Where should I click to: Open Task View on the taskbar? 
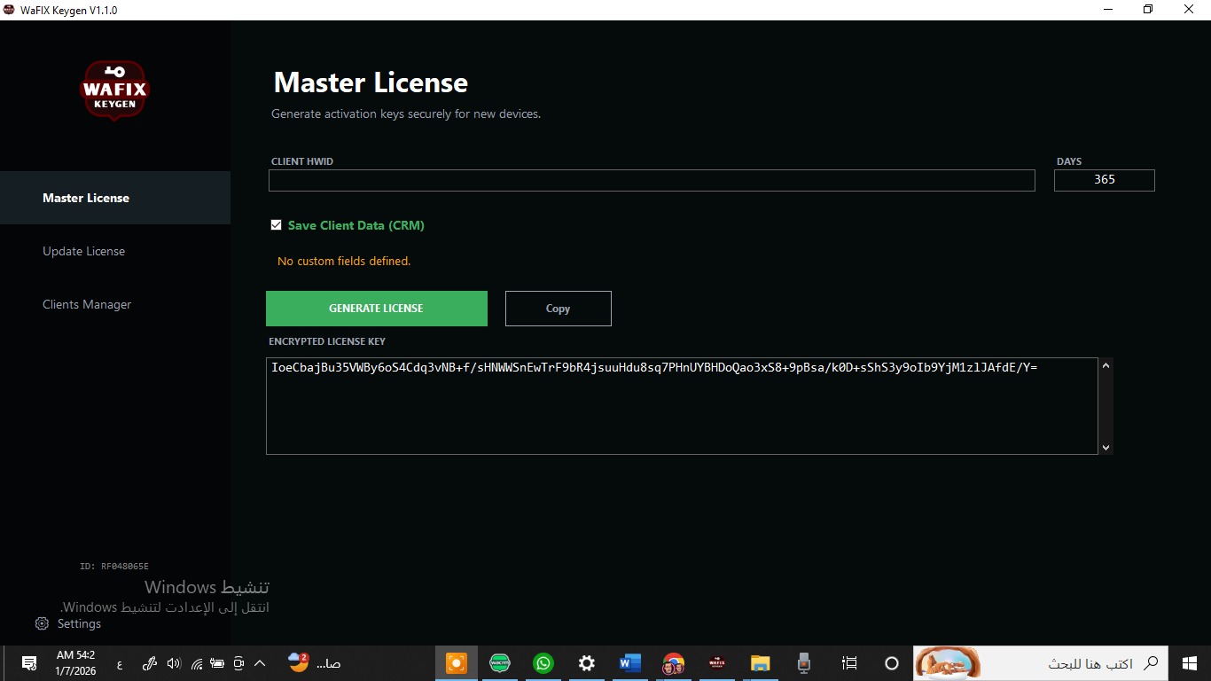point(849,663)
